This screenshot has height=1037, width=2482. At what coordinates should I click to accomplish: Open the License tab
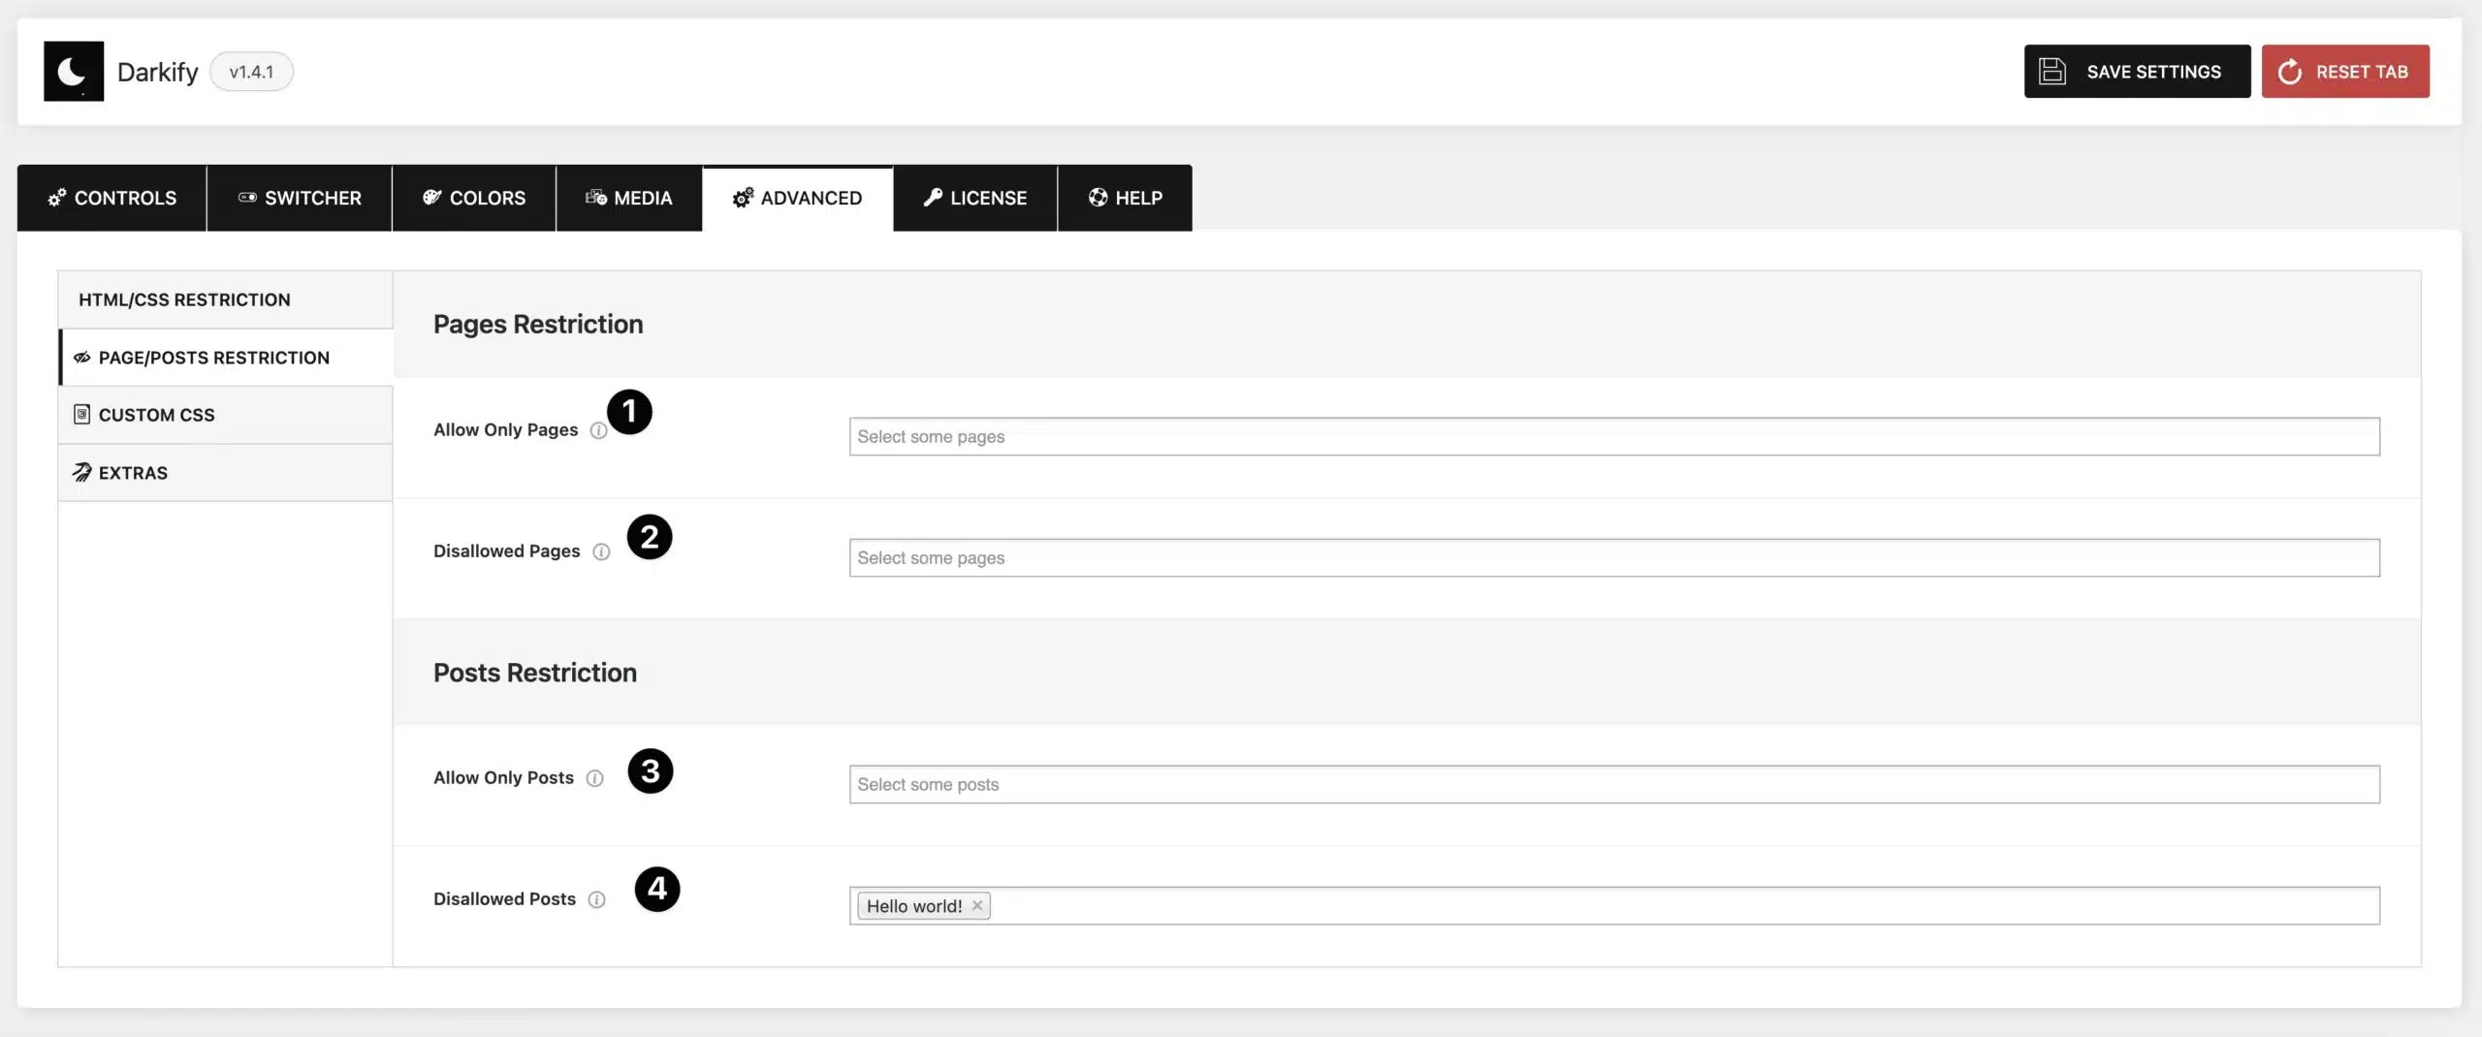975,198
